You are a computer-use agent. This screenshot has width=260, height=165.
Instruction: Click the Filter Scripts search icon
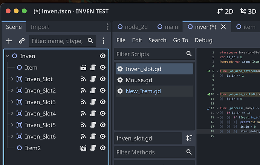(x=189, y=54)
